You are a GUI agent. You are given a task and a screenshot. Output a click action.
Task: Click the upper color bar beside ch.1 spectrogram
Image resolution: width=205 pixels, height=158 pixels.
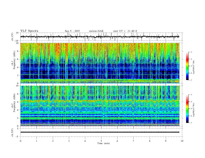[x=187, y=66]
